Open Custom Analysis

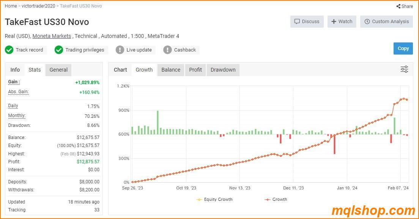(x=386, y=22)
